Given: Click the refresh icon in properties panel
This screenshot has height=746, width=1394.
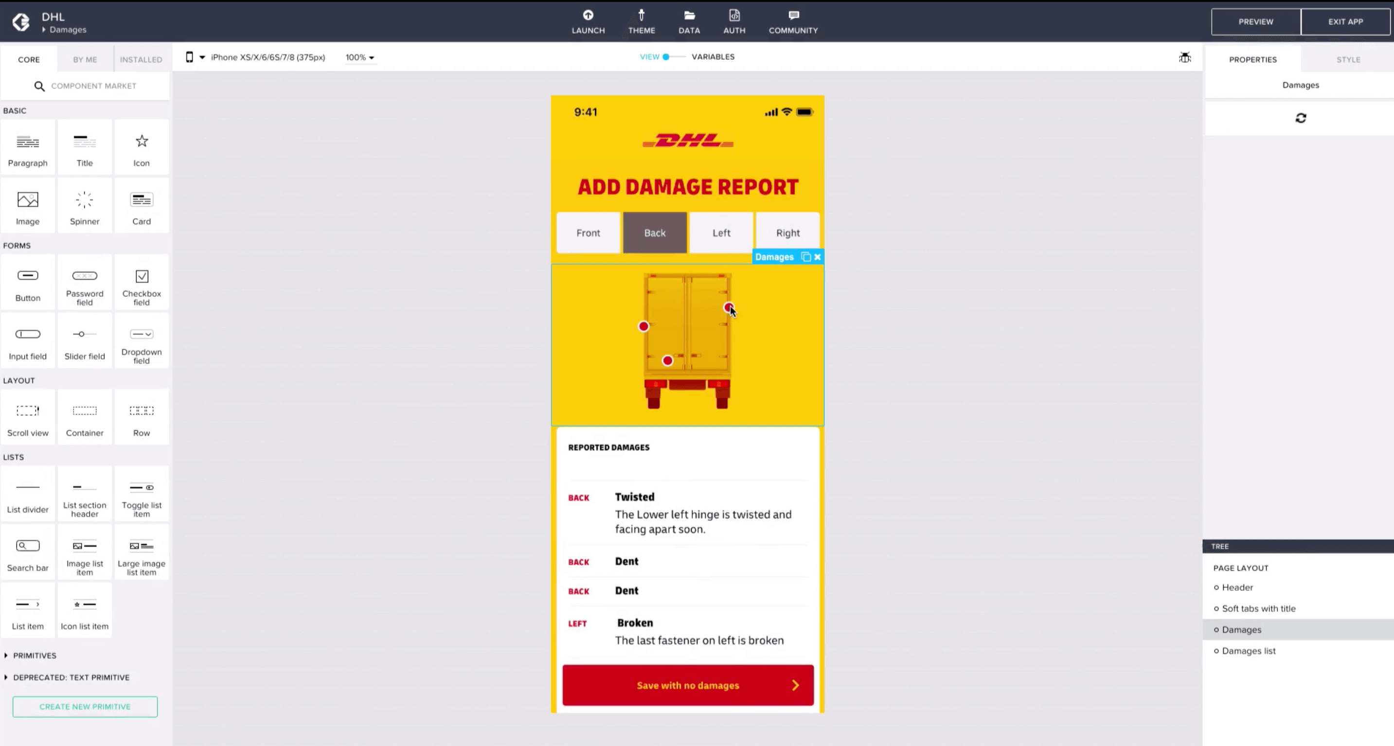Looking at the screenshot, I should 1301,118.
